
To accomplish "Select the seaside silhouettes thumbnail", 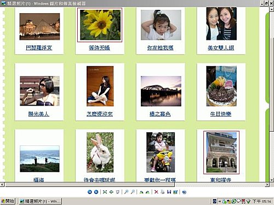I will coord(39,159).
